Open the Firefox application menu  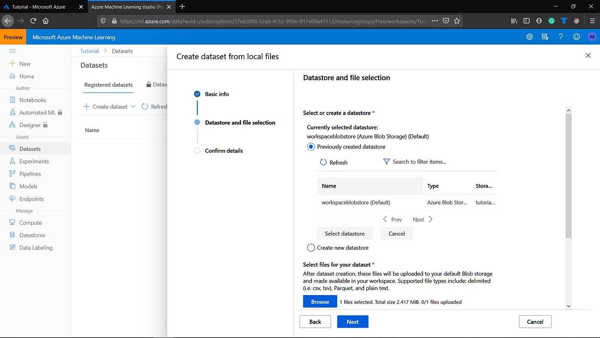(x=592, y=21)
